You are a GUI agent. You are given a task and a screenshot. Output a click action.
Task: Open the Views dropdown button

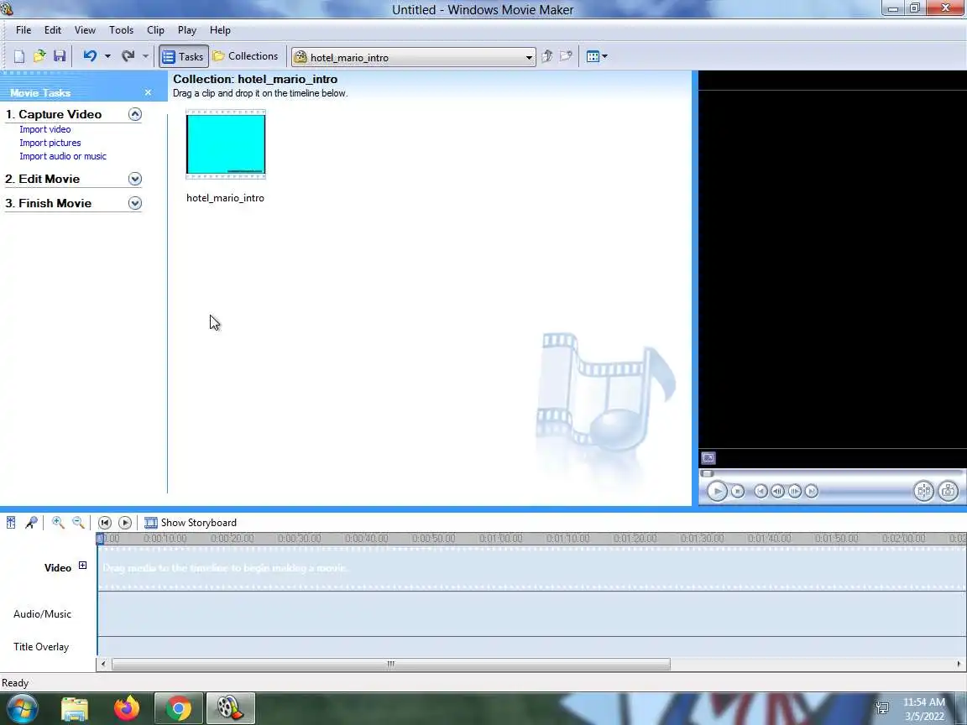click(x=596, y=57)
